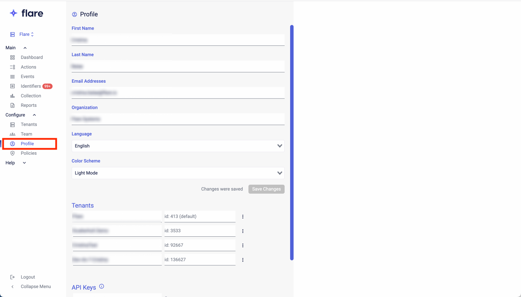Go to the Events menu item

click(x=27, y=76)
